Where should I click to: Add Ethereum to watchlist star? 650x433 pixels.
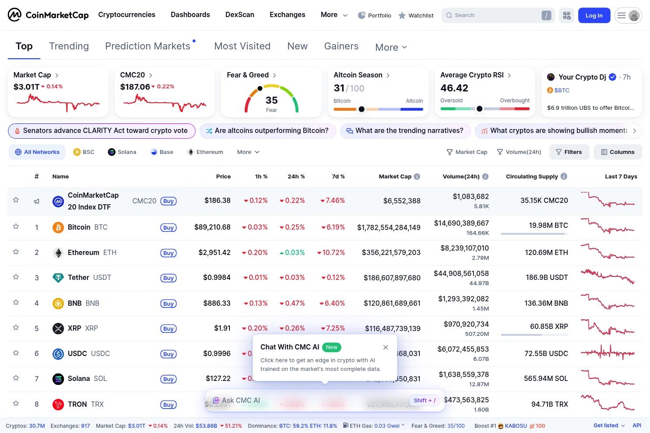(16, 252)
